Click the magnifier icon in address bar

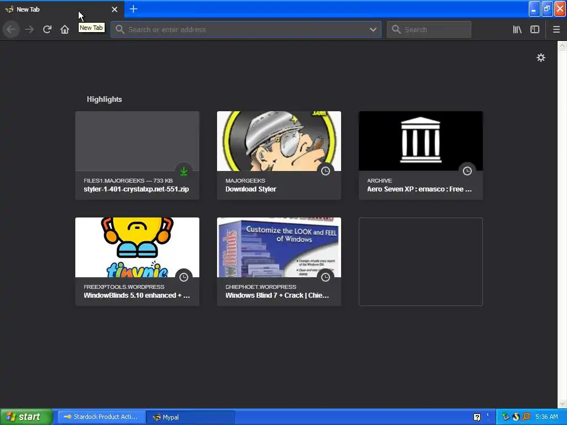pyautogui.click(x=120, y=29)
